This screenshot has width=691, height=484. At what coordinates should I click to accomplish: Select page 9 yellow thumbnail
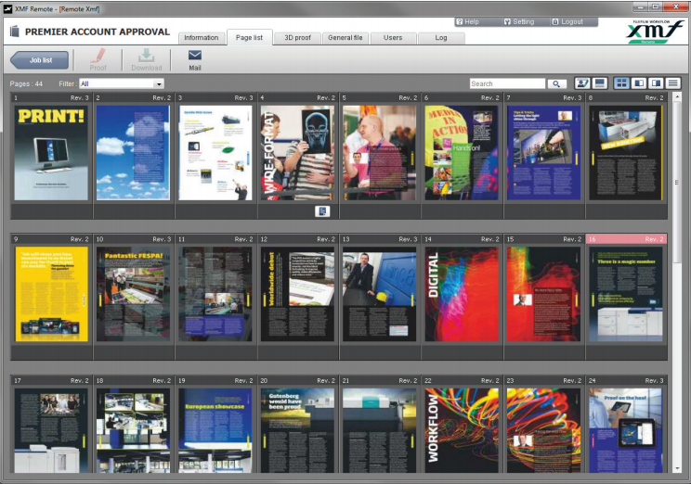[51, 294]
